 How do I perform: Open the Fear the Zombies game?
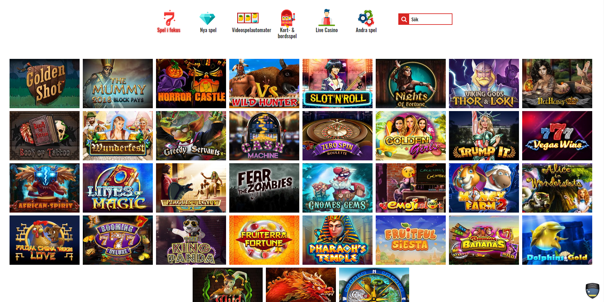pyautogui.click(x=264, y=188)
